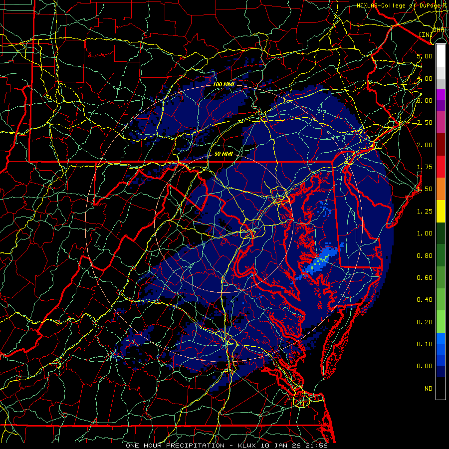Click the 4.00 legend value label
Viewport: 449px width, 449px height.
425,78
